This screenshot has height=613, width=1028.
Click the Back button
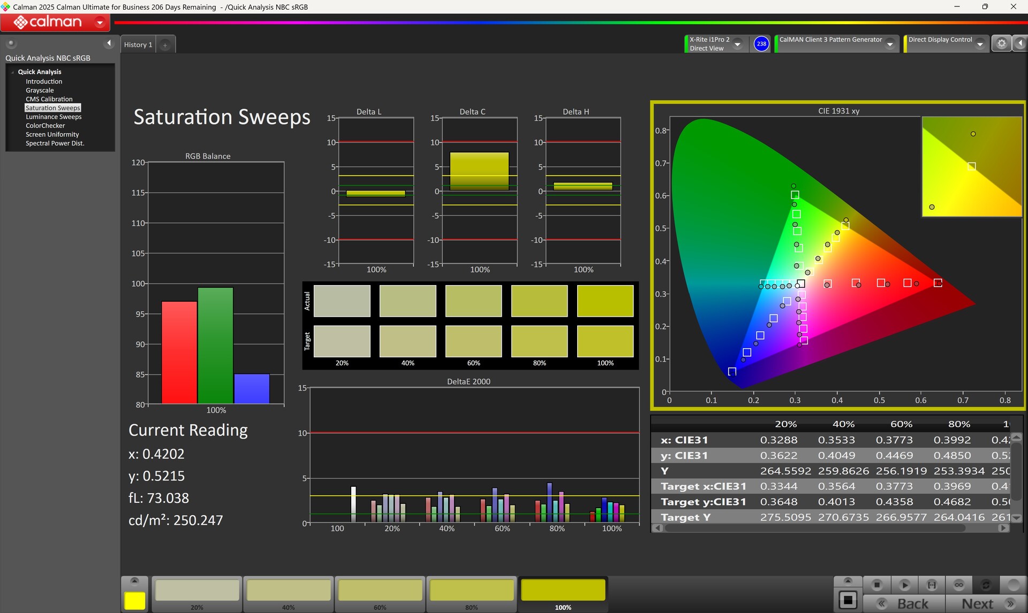[x=905, y=603]
